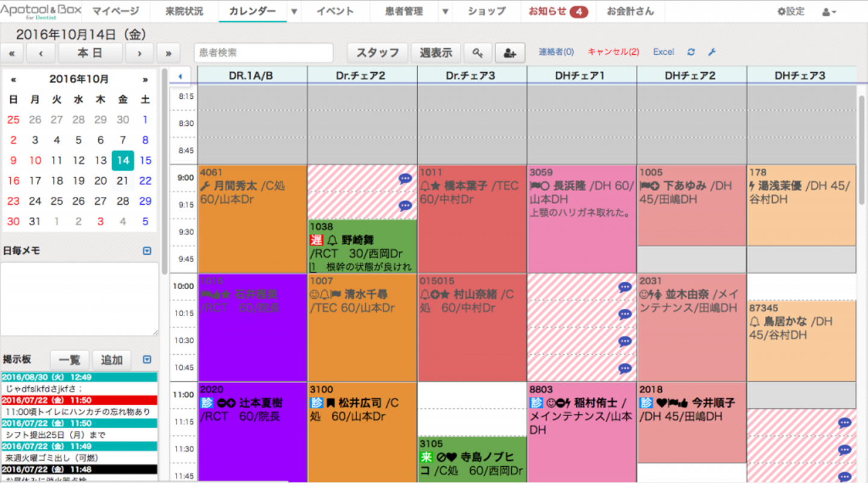
Task: Click the Excel export link
Action: (664, 52)
